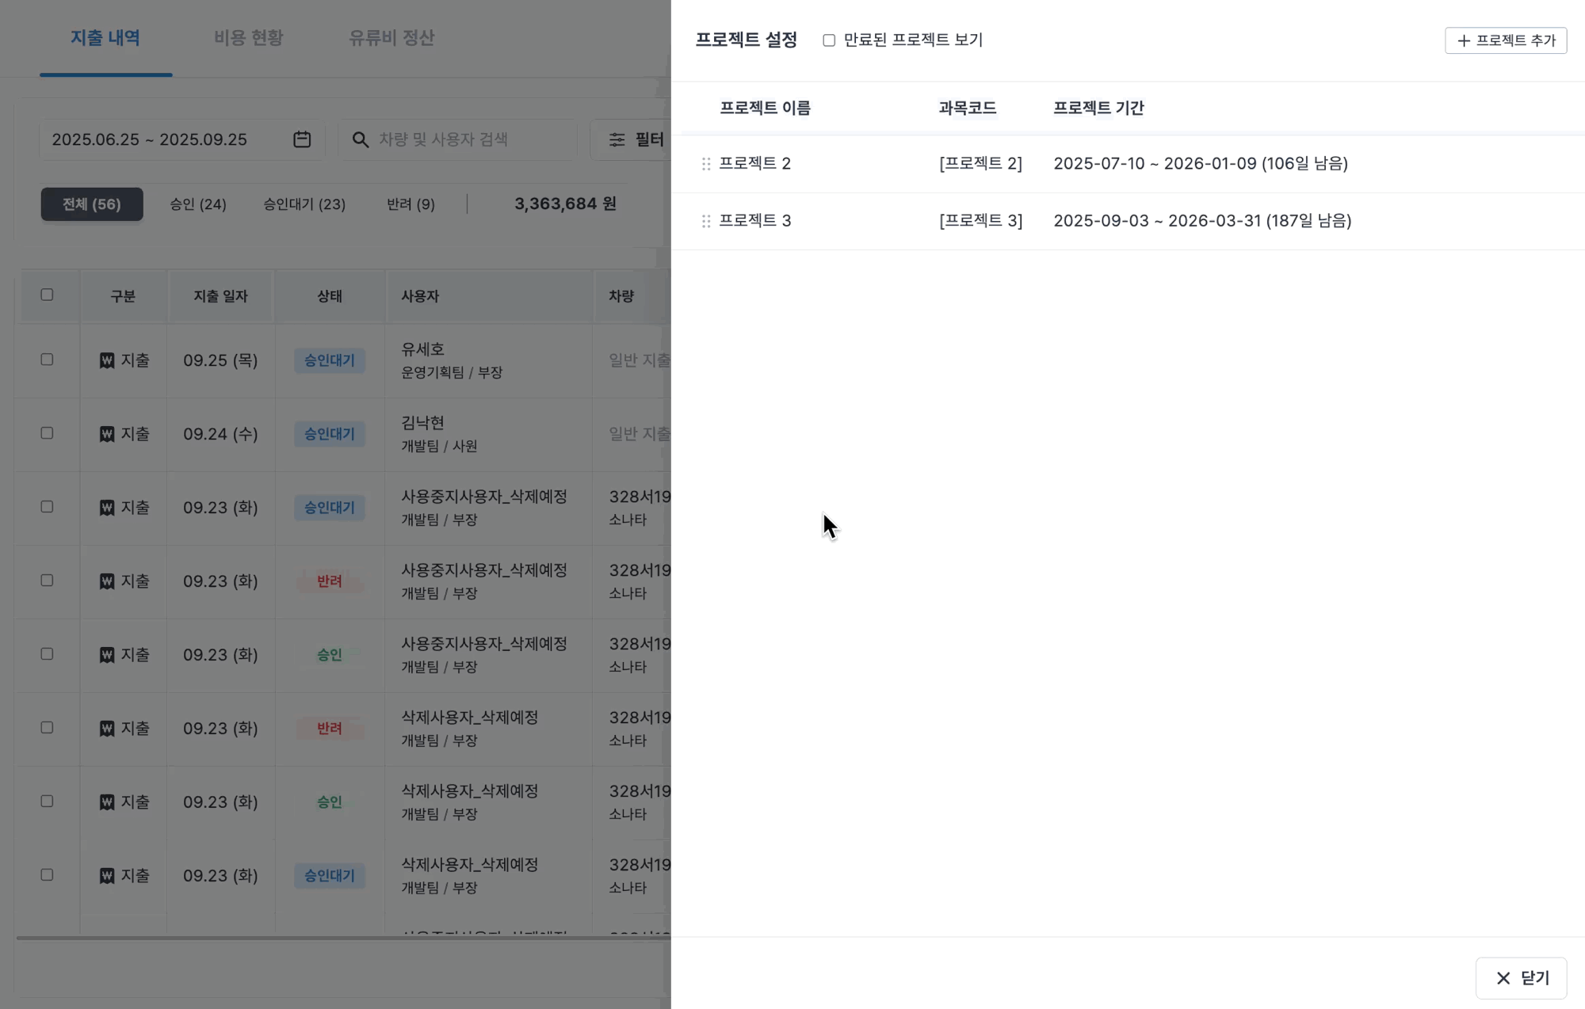Image resolution: width=1585 pixels, height=1009 pixels.
Task: Click drag handle icon for 프로젝트 3
Action: pos(705,221)
